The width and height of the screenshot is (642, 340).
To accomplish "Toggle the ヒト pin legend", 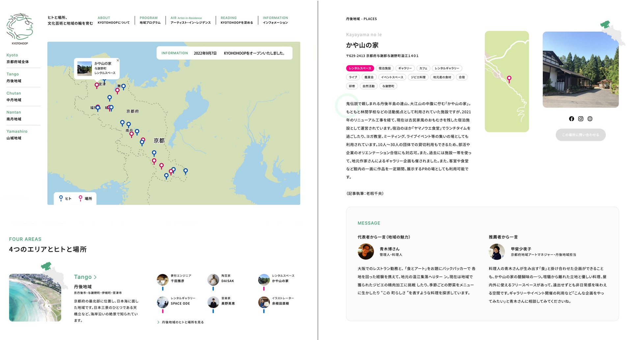I will [65, 198].
